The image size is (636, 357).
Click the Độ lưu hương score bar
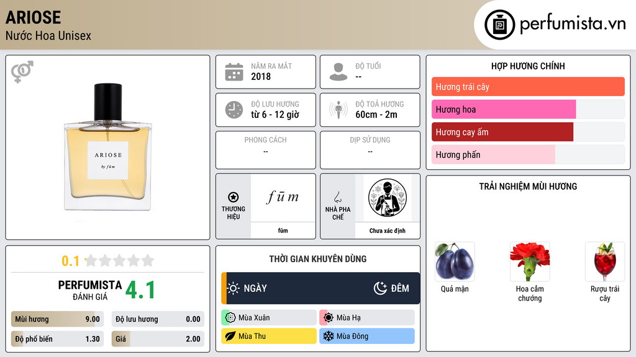tap(158, 319)
